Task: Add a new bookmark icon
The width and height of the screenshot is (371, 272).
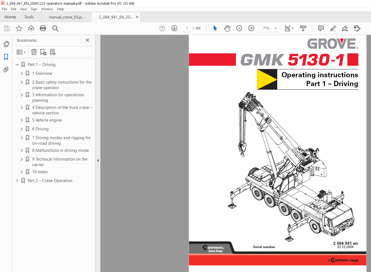Action: coord(43,52)
